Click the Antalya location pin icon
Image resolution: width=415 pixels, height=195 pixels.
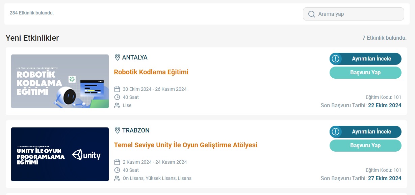pyautogui.click(x=118, y=57)
